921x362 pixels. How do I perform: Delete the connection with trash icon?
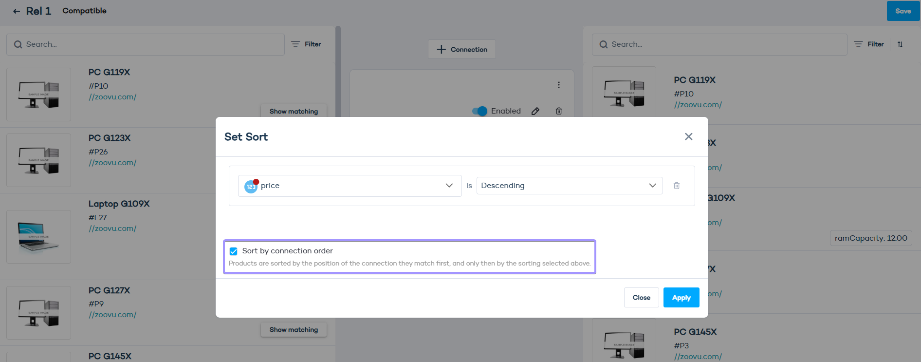[x=559, y=111]
